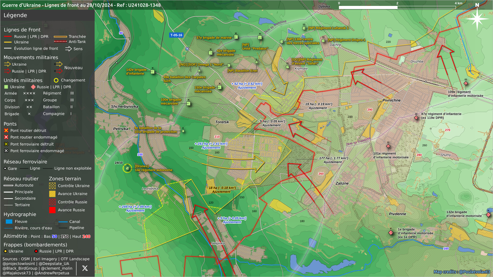The image size is (493, 277).
Task: Click the 100e brigade mécanisée unit square
Action: pos(188,104)
